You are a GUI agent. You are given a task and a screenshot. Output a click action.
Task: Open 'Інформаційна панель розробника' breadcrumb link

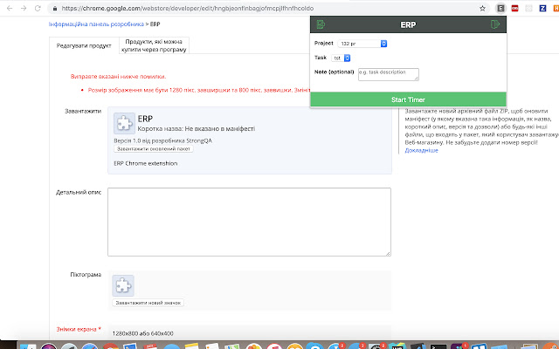[x=96, y=24]
